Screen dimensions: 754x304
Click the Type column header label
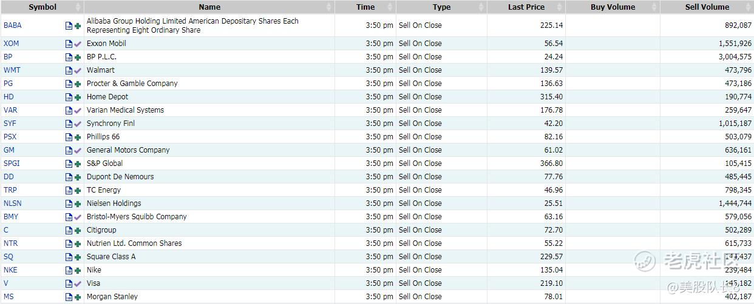pos(441,7)
